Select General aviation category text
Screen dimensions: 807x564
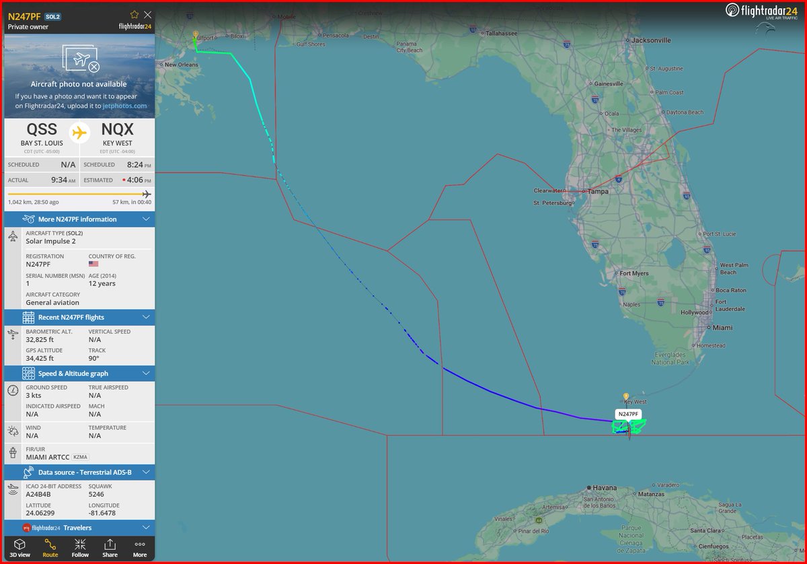52,302
